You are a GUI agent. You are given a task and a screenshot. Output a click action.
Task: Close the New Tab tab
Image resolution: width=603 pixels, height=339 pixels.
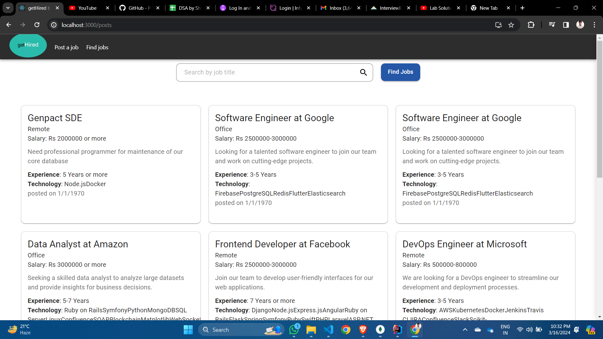pos(508,8)
